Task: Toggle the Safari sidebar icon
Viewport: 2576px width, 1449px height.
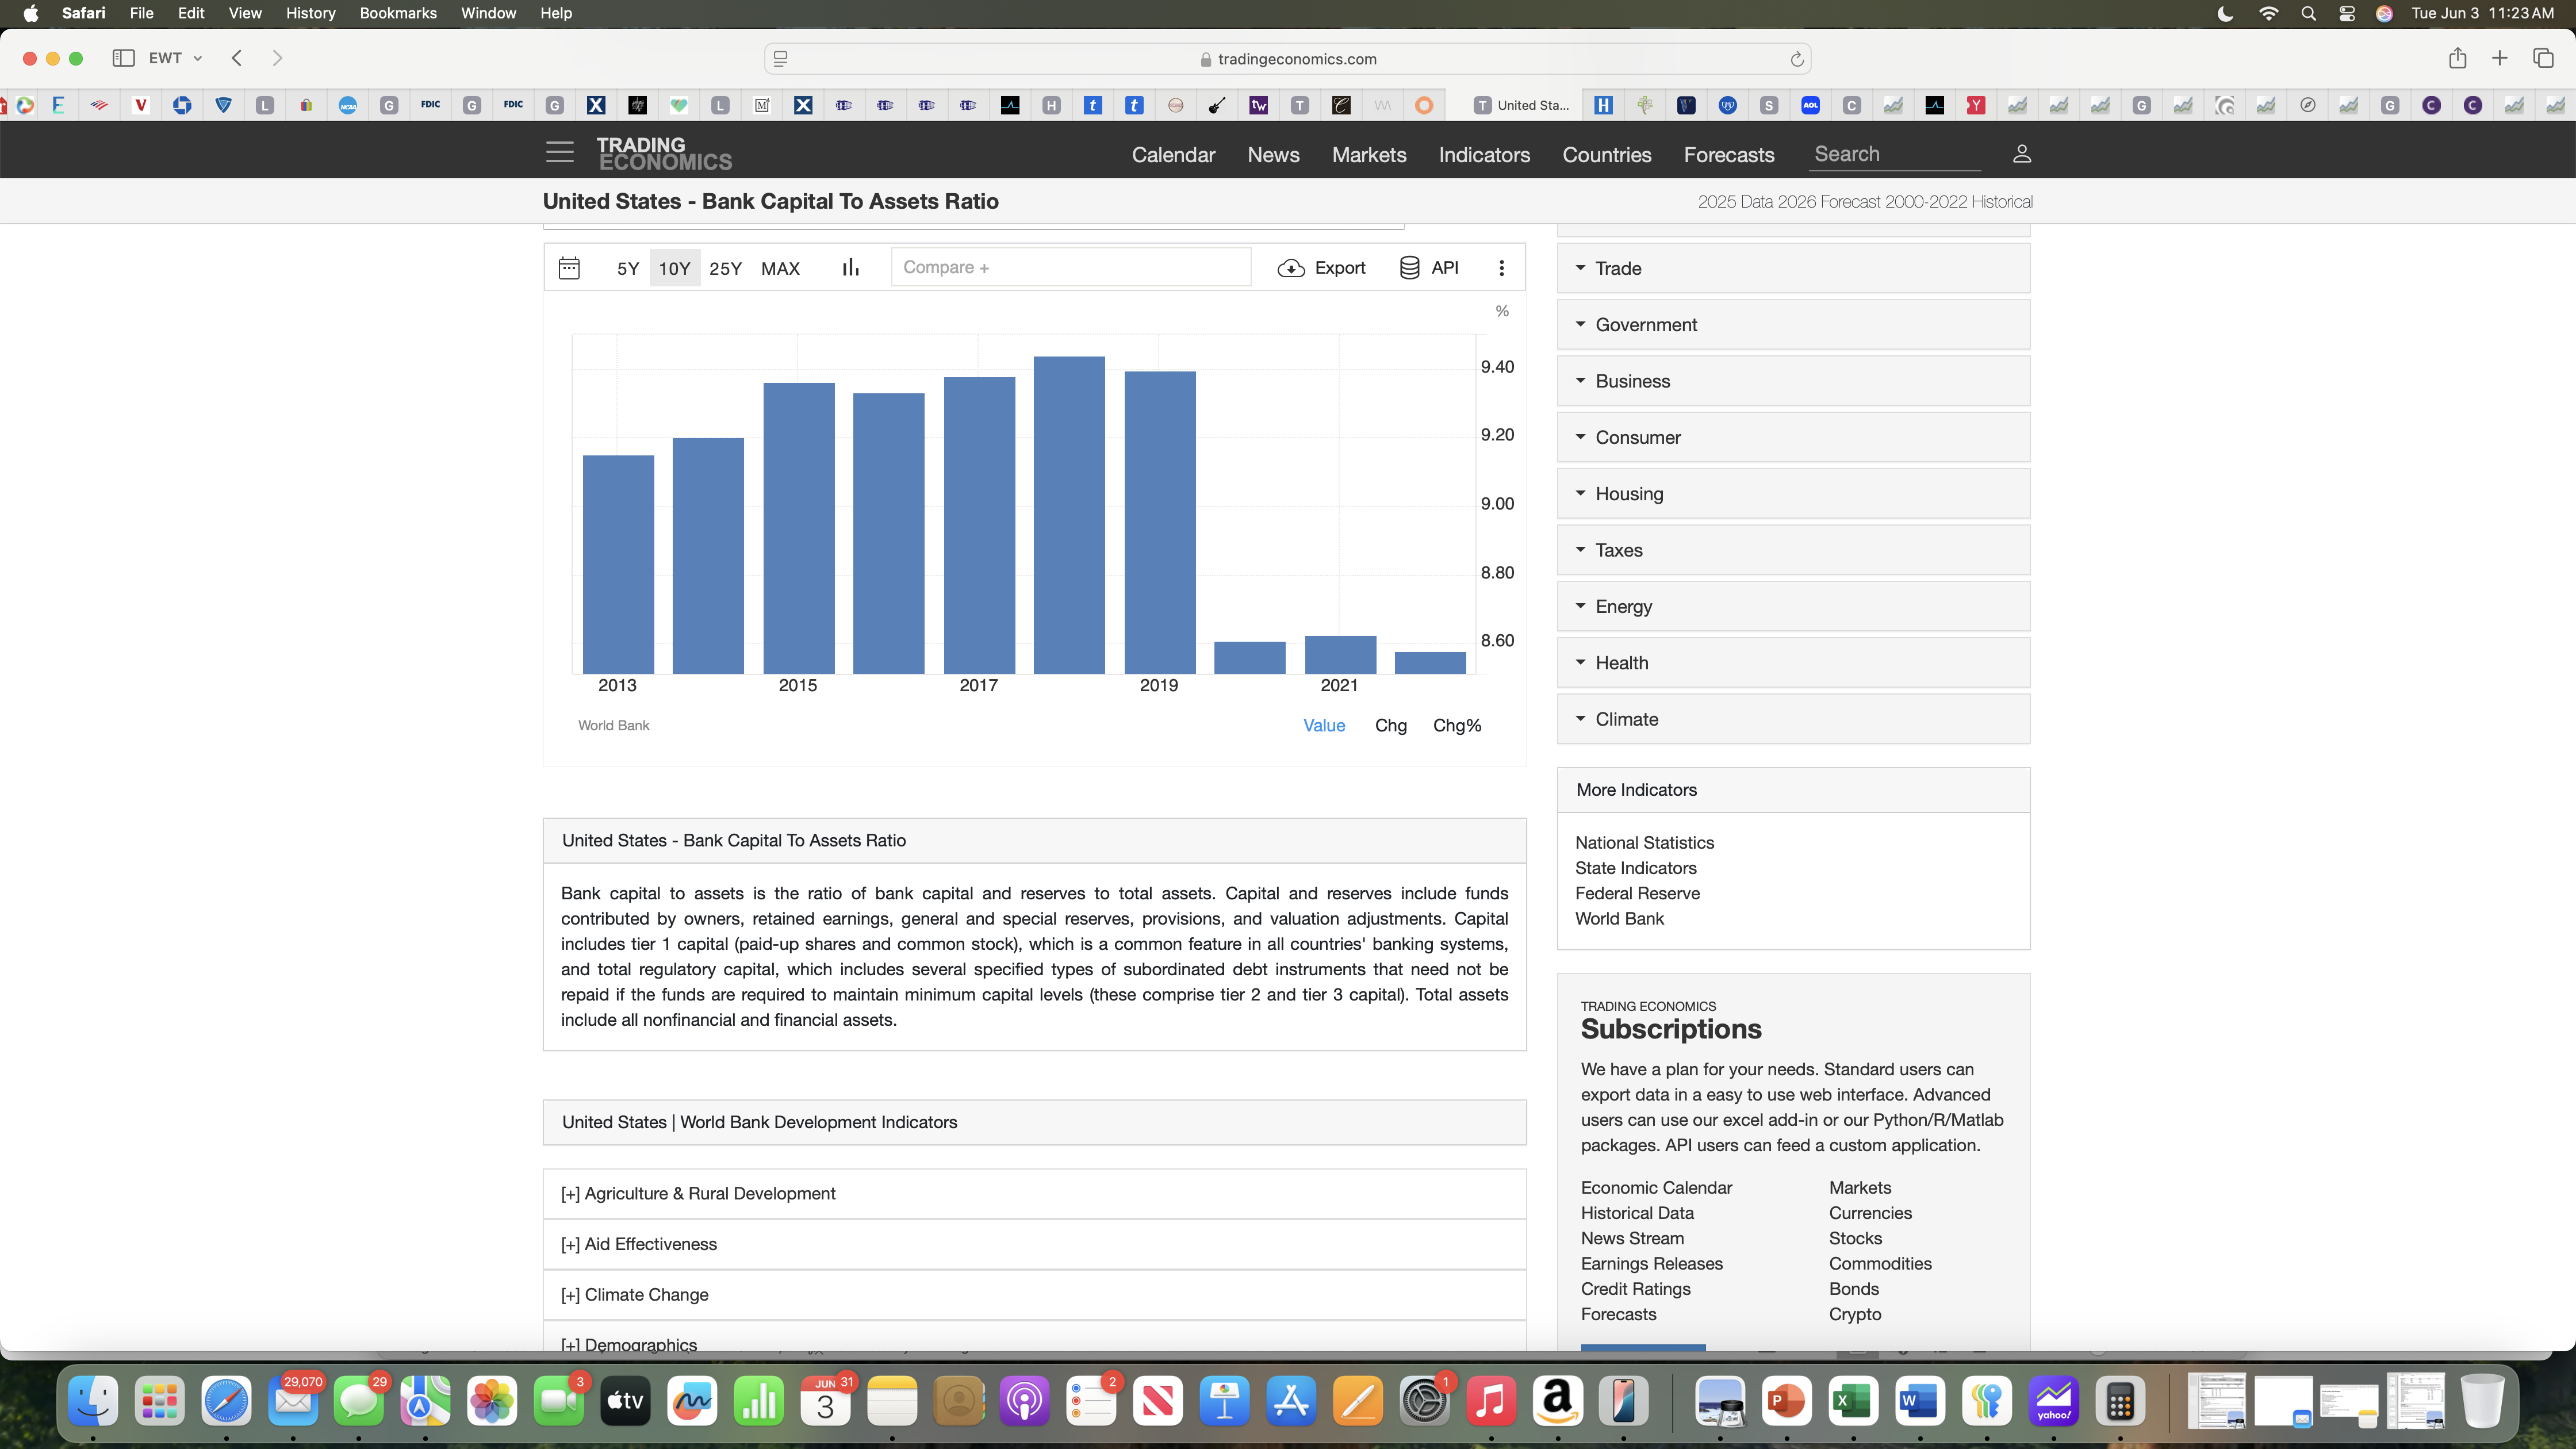Action: 123,58
